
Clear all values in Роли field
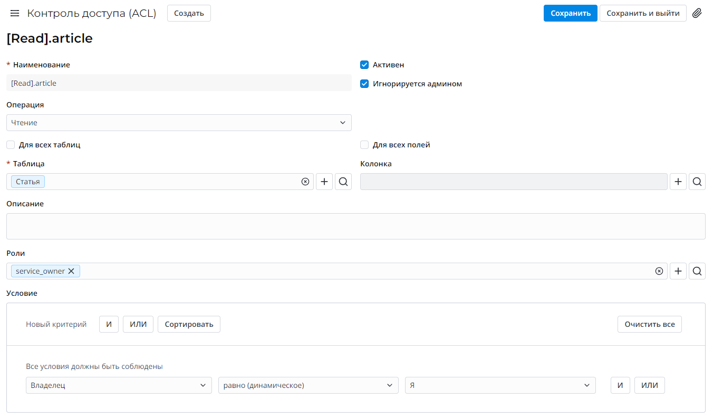click(x=659, y=271)
